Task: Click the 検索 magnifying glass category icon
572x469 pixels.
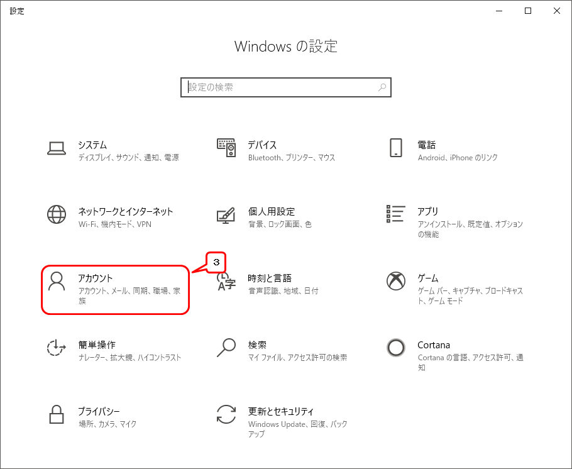Action: pos(226,348)
